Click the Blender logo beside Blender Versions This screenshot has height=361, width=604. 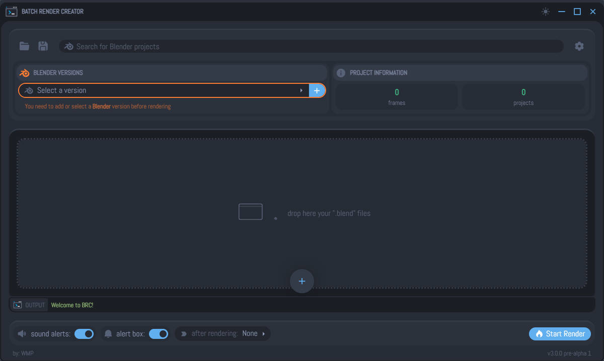coord(24,73)
